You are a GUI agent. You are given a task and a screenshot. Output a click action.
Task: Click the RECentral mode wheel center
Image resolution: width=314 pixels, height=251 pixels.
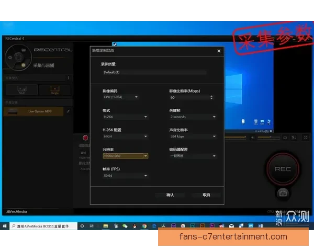pyautogui.click(x=18, y=58)
